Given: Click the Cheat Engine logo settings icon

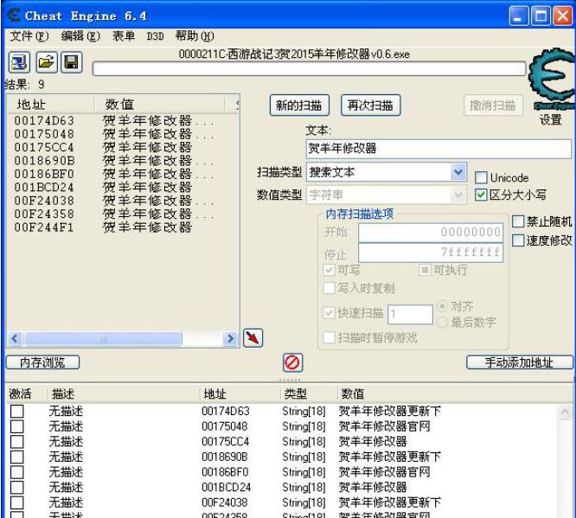Looking at the screenshot, I should 552,79.
